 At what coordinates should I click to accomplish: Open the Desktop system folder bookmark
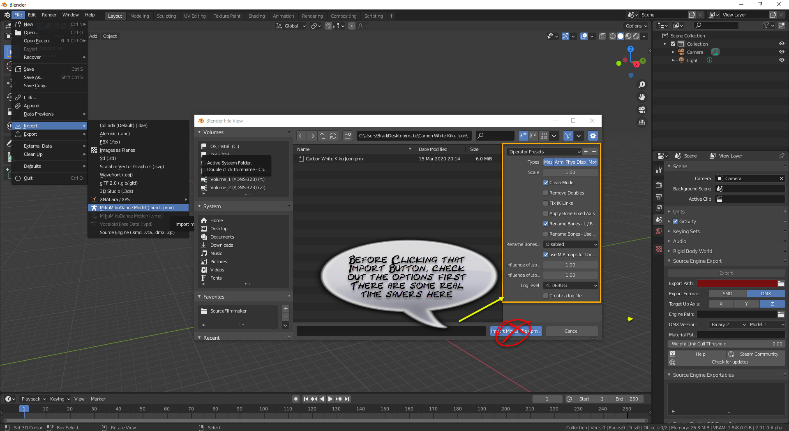[x=219, y=229]
